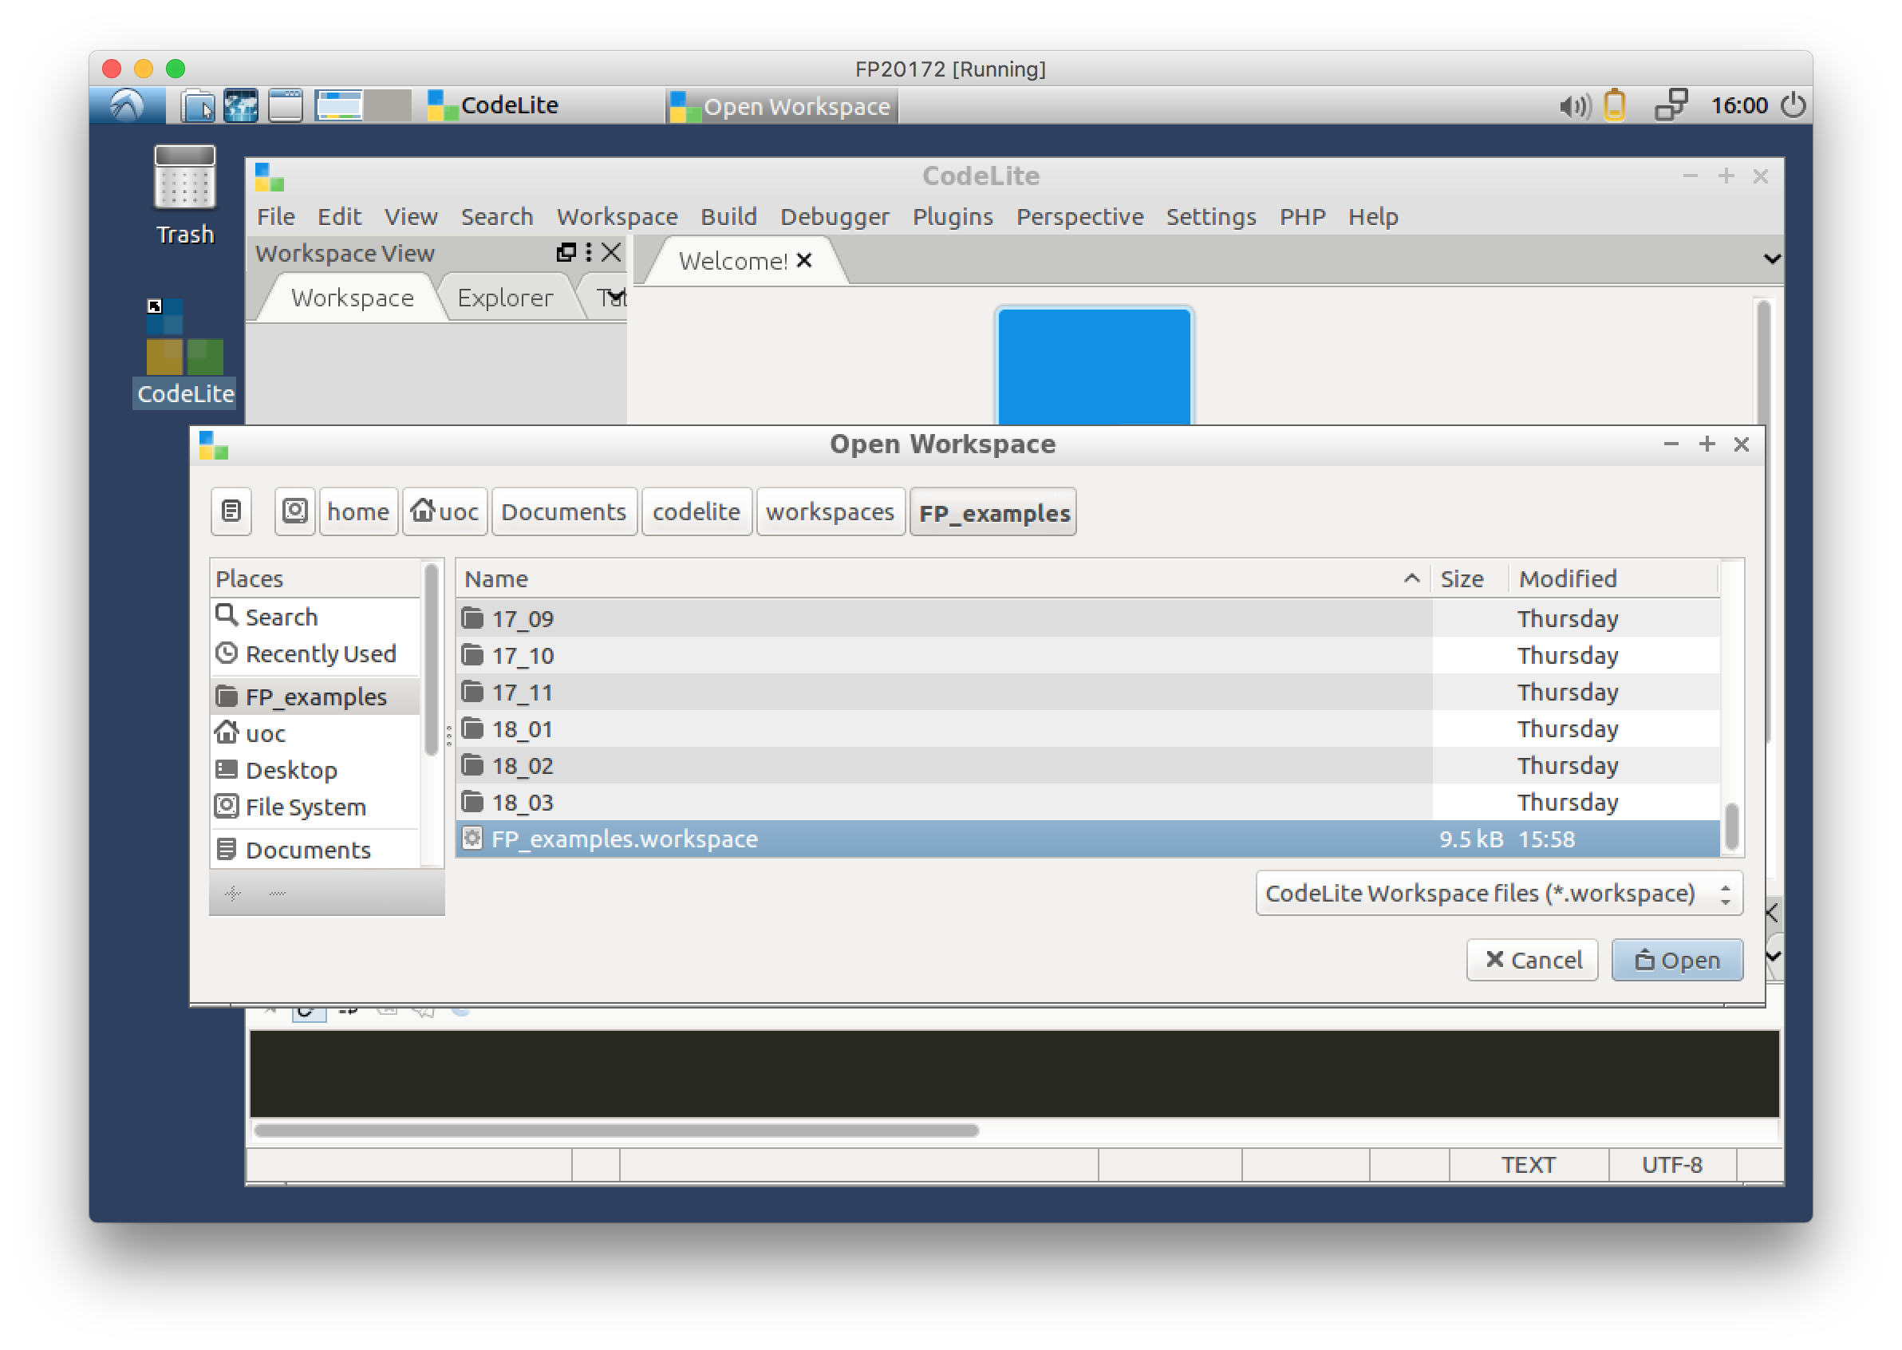Expand the editor tab list chevron
Screen dimensions: 1902x1350
pyautogui.click(x=1771, y=259)
